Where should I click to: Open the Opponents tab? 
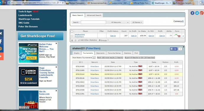tap(100, 53)
